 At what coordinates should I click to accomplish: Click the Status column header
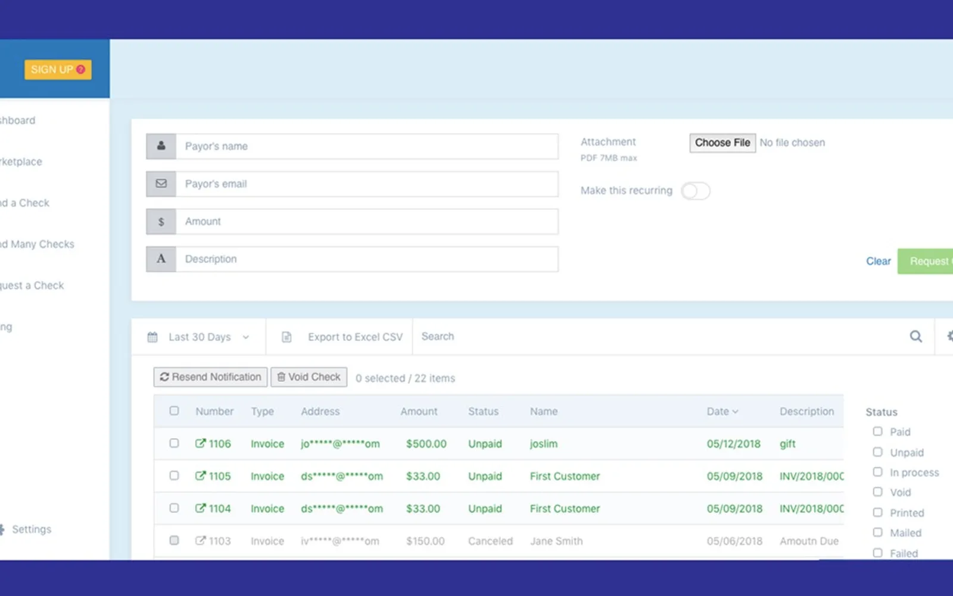tap(483, 411)
